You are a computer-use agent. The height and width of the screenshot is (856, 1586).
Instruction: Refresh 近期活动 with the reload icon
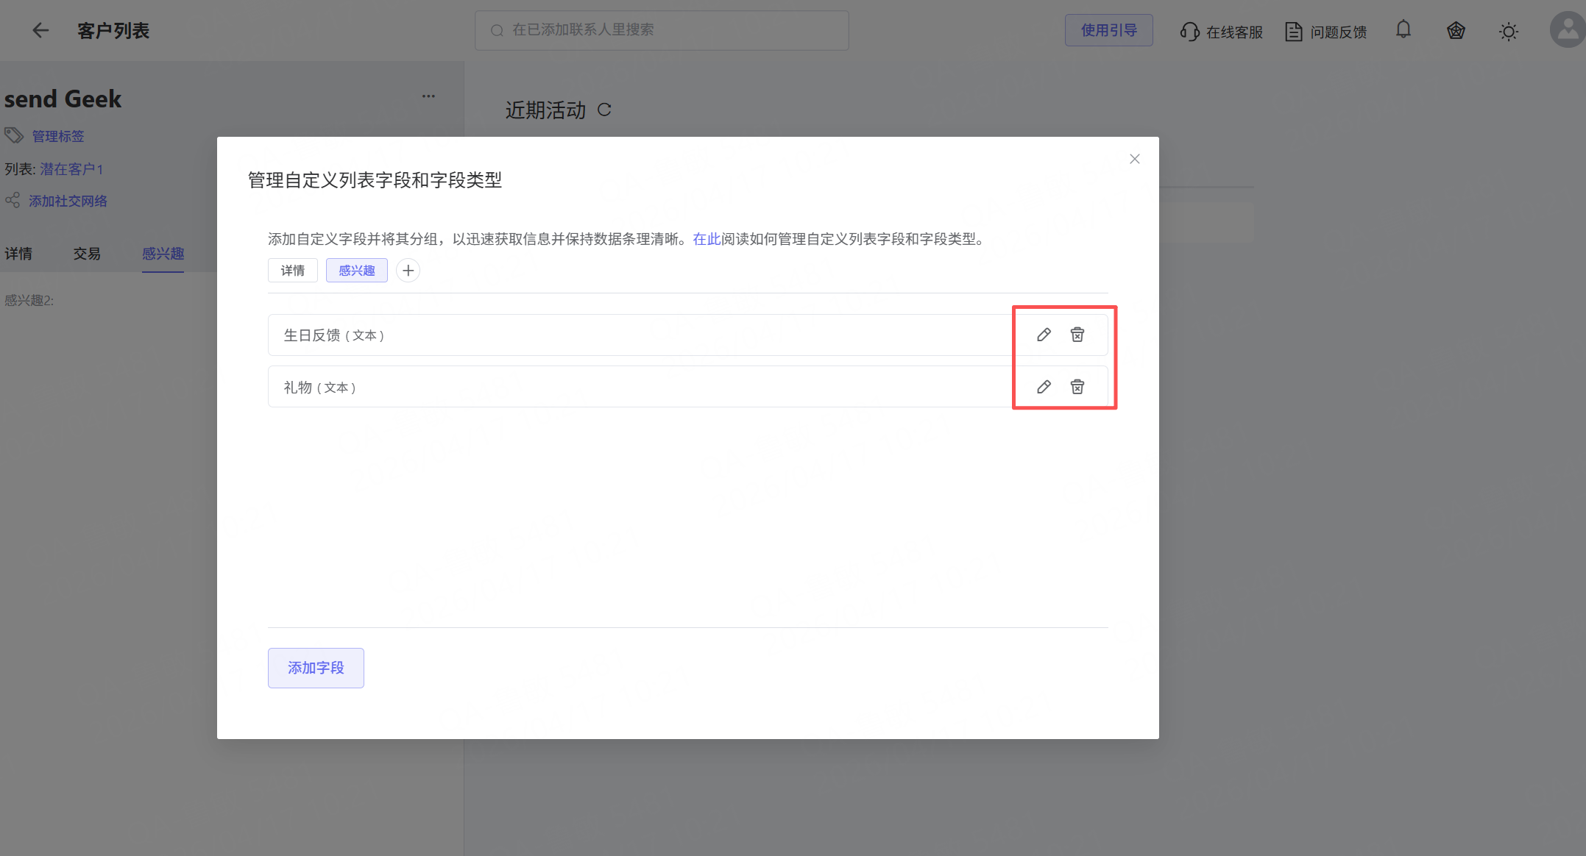(604, 110)
